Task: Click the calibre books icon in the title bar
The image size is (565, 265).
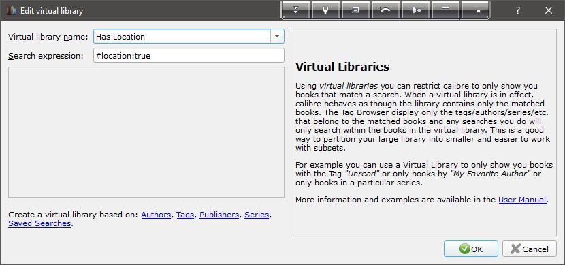Action: 12,11
